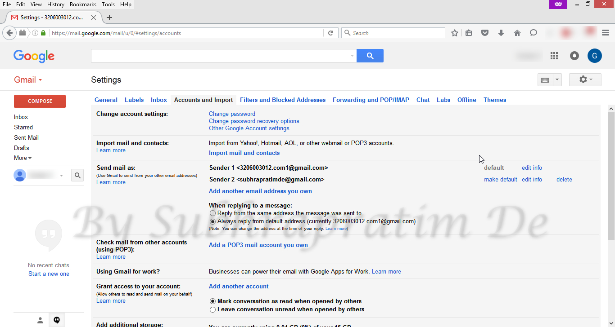Click Add a POP3 mail account link
Viewport: 615px width, 327px height.
pyautogui.click(x=258, y=245)
